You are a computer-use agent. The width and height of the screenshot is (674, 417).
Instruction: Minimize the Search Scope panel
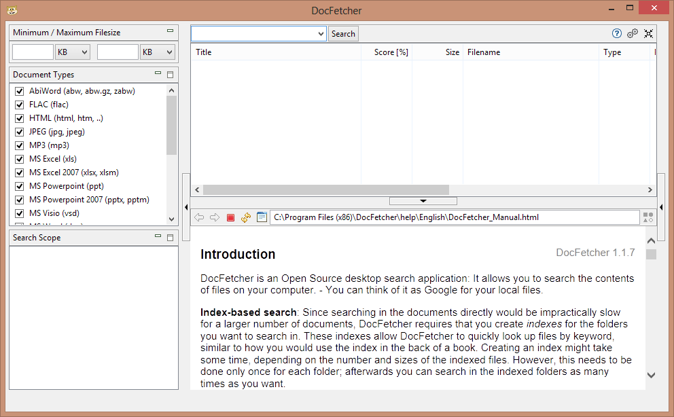158,236
